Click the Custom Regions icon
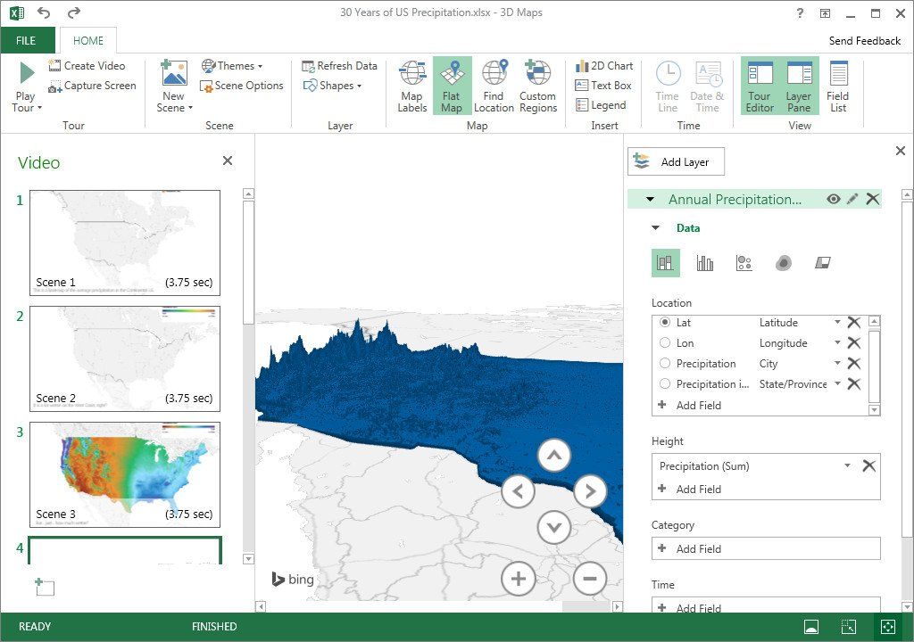The image size is (914, 642). [538, 86]
